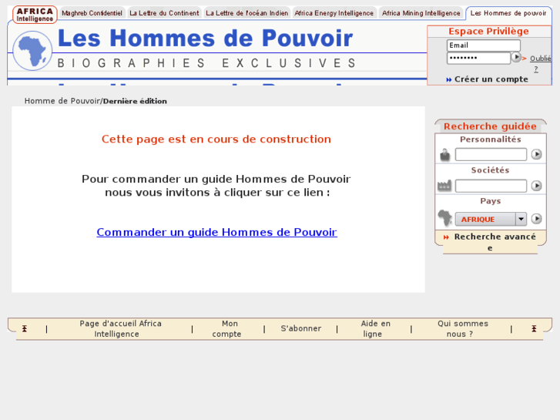The image size is (560, 420).
Task: Click the Africa Intelligence logo
Action: (35, 15)
